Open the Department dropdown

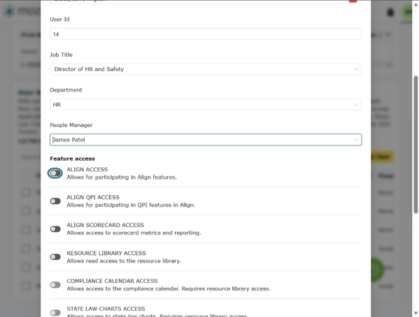coord(206,105)
